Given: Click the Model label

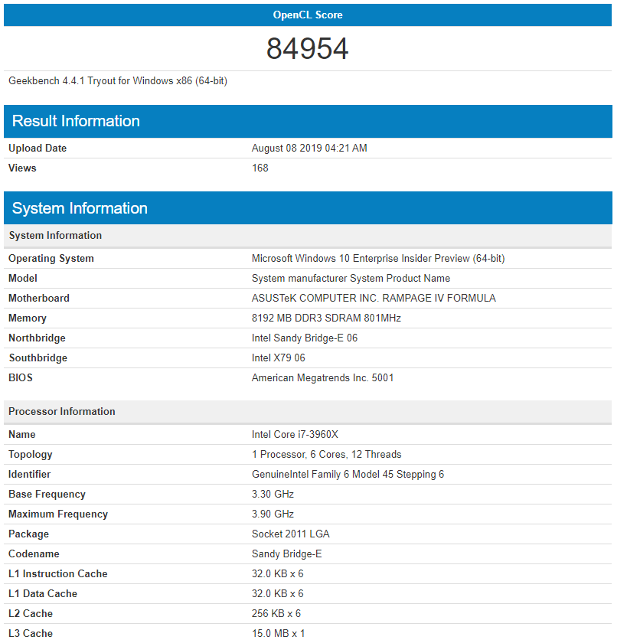Looking at the screenshot, I should click(23, 279).
